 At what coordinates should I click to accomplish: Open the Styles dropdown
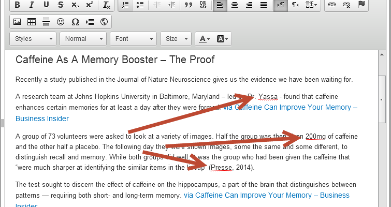pos(33,39)
